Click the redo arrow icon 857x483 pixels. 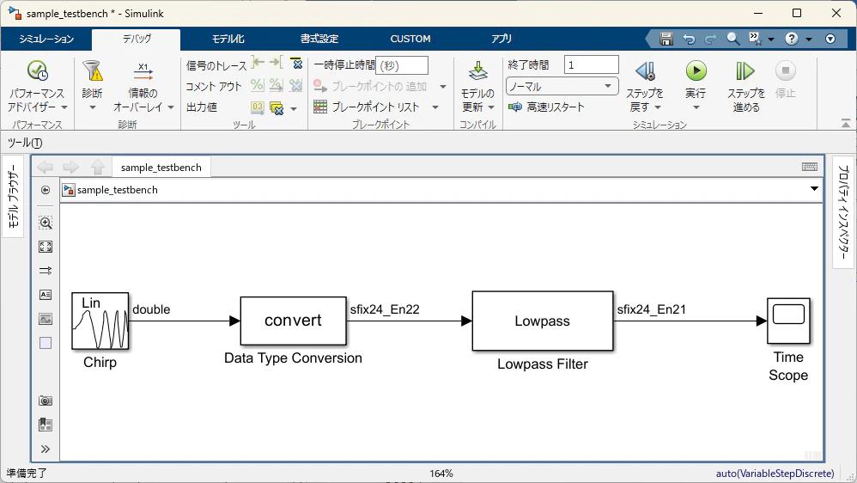710,39
